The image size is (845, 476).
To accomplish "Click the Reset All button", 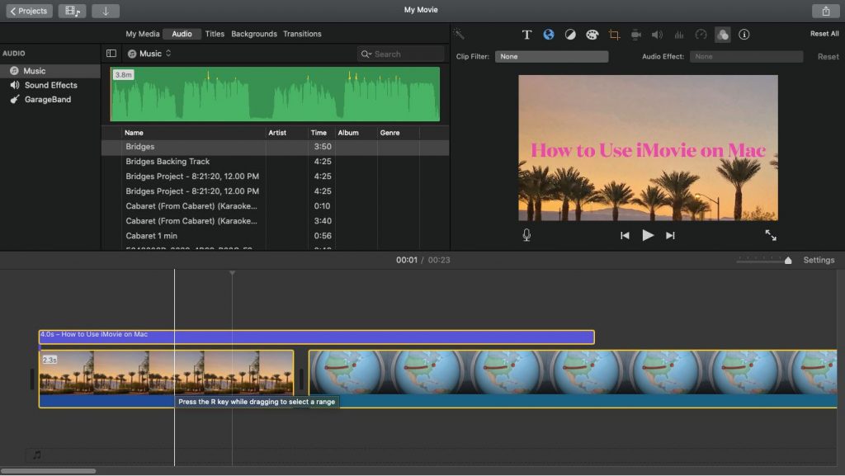I will (824, 34).
